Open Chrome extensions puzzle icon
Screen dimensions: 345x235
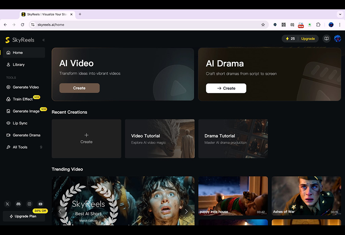tap(318, 25)
